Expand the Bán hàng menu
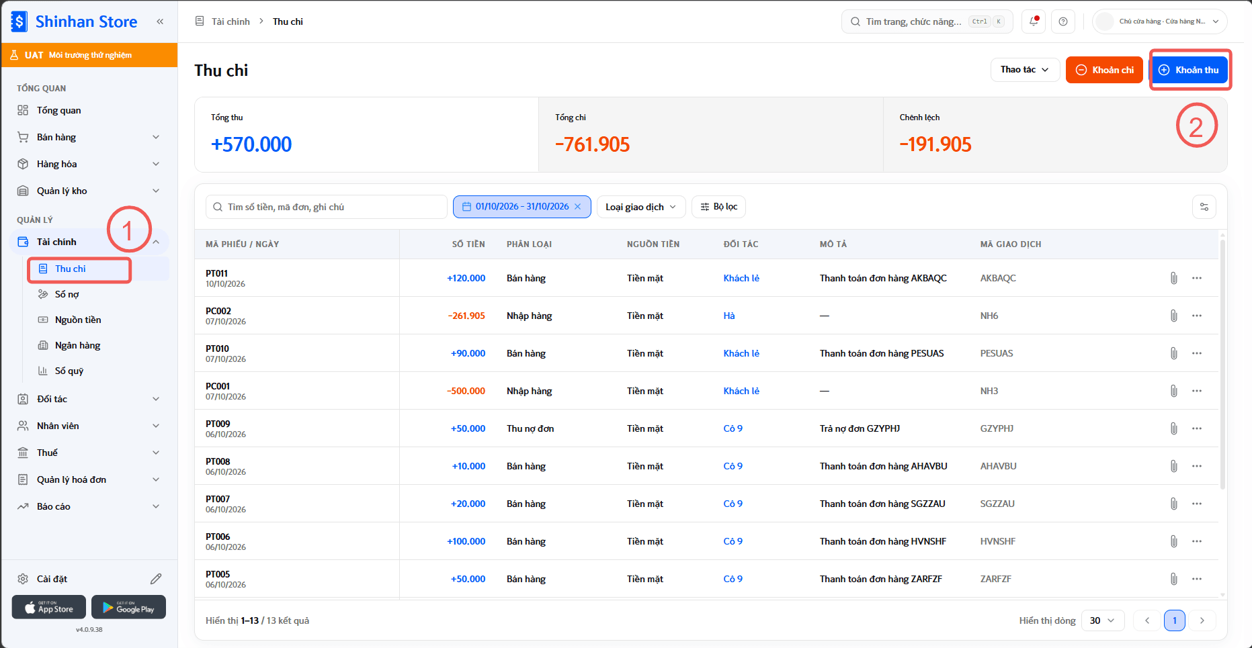The image size is (1252, 648). (89, 137)
